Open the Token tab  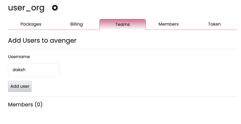click(214, 24)
